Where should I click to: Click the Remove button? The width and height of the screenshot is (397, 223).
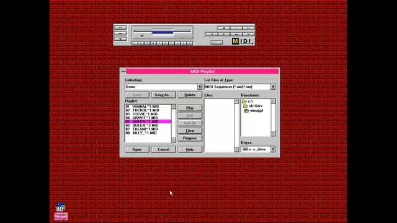point(190,138)
